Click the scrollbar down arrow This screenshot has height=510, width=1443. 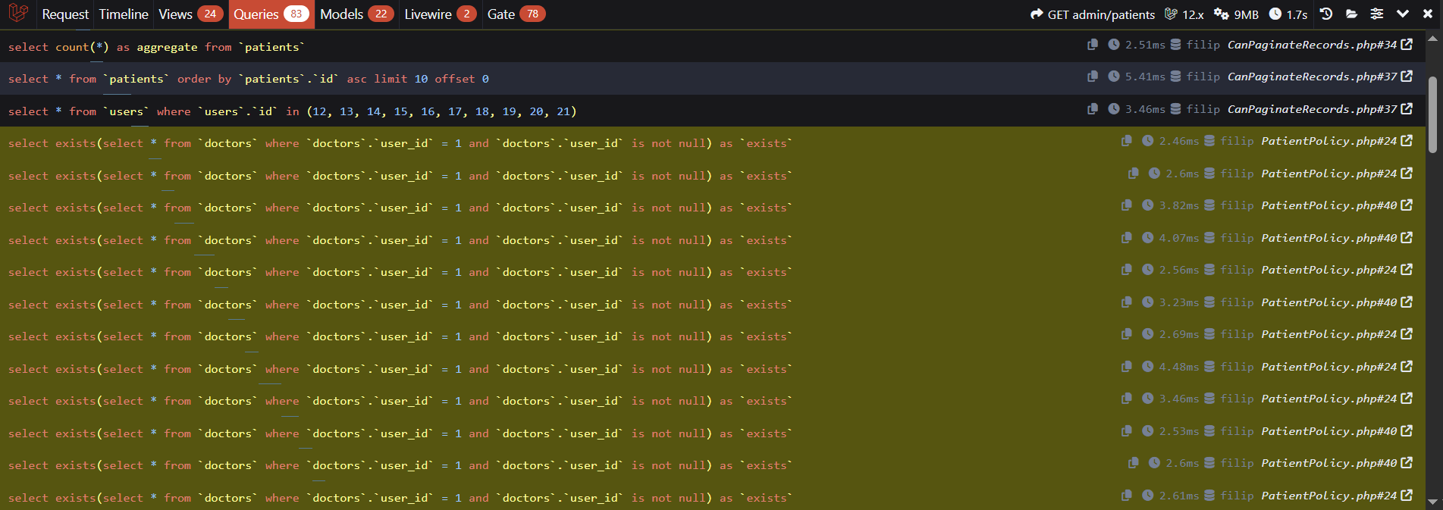point(1432,501)
